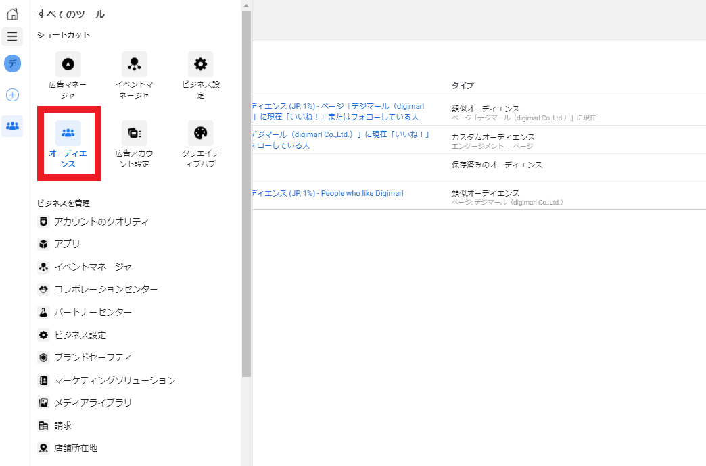
Task: Click the コラボレーションセンター icon
Action: pyautogui.click(x=43, y=289)
